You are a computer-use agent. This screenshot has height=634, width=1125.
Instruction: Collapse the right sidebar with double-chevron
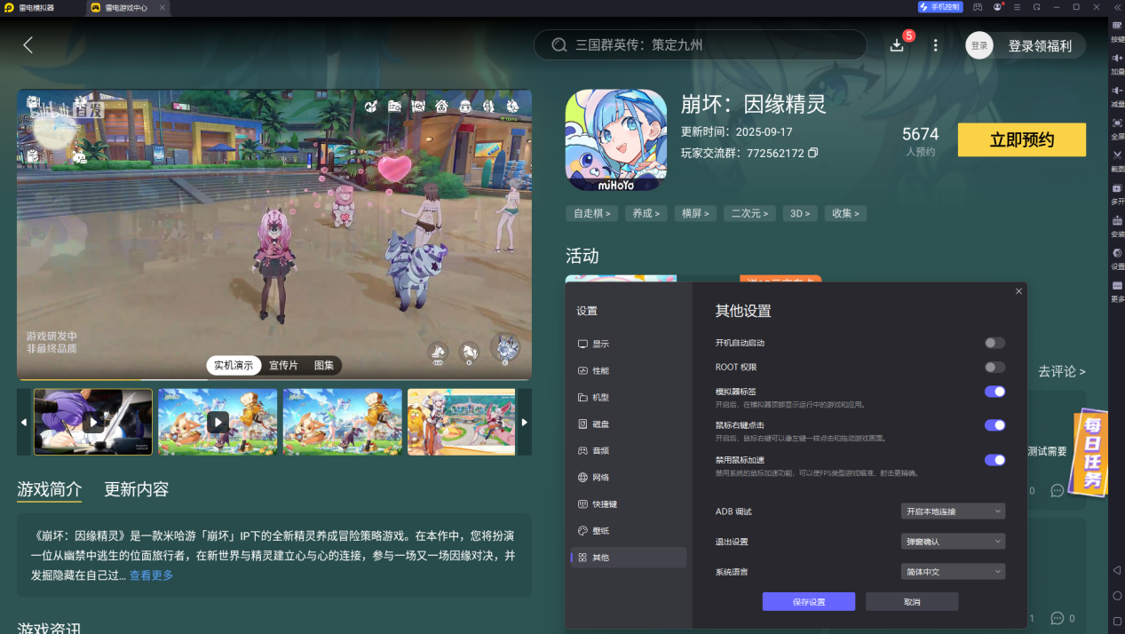tap(1117, 7)
